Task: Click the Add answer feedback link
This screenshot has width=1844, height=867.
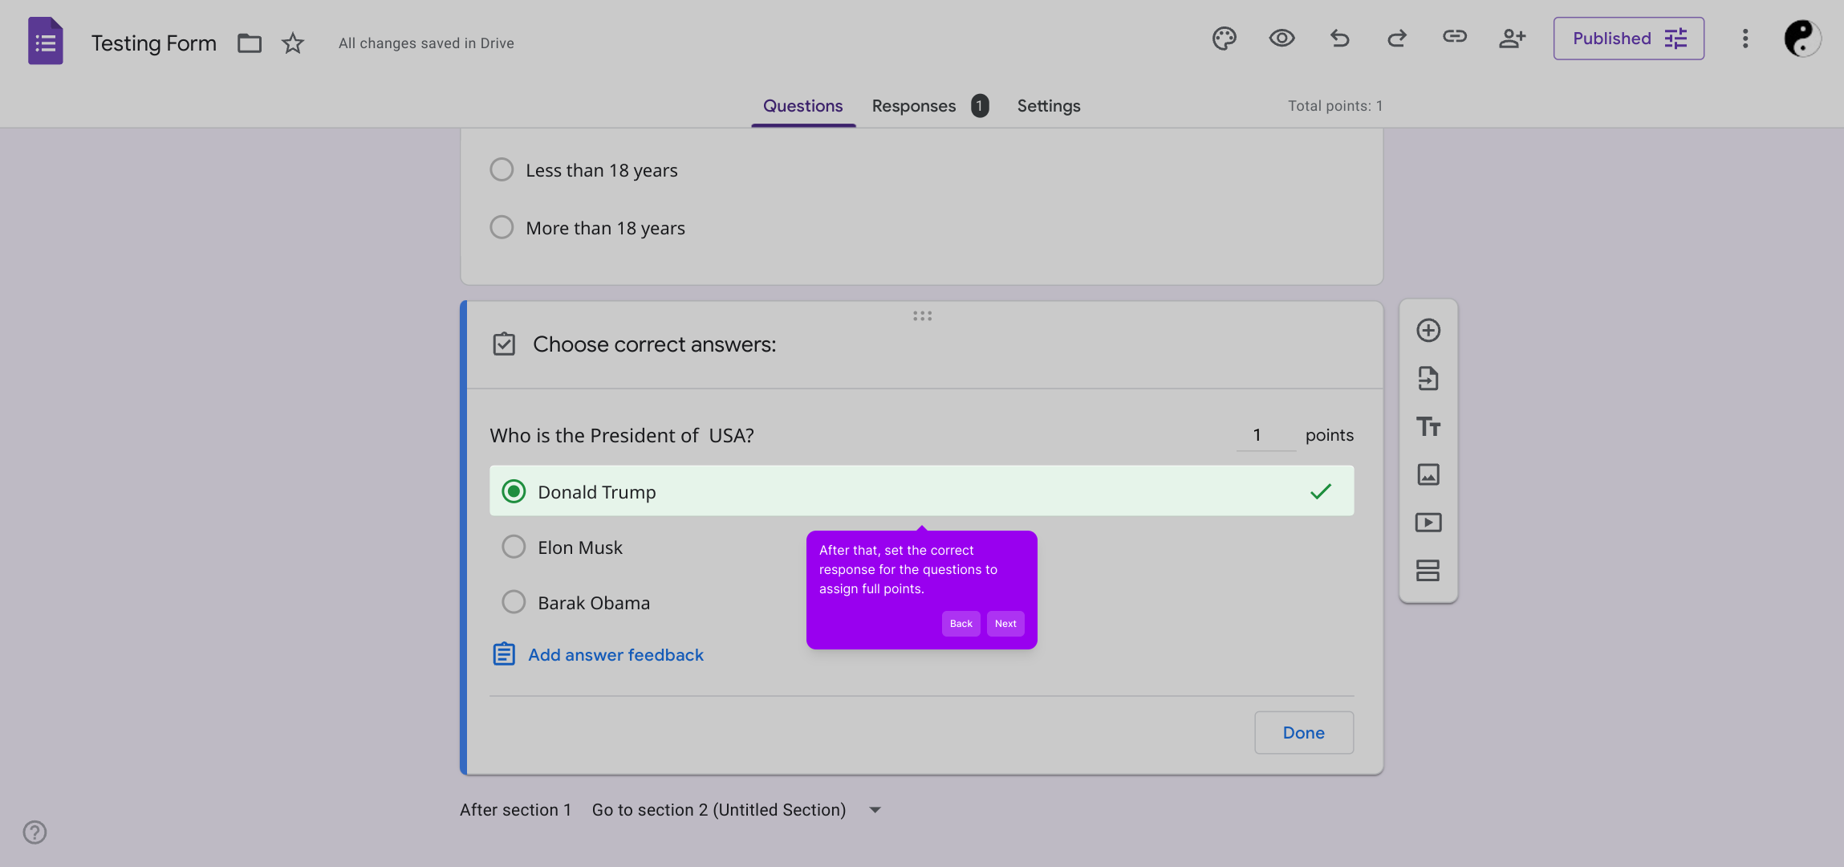Action: click(x=615, y=655)
